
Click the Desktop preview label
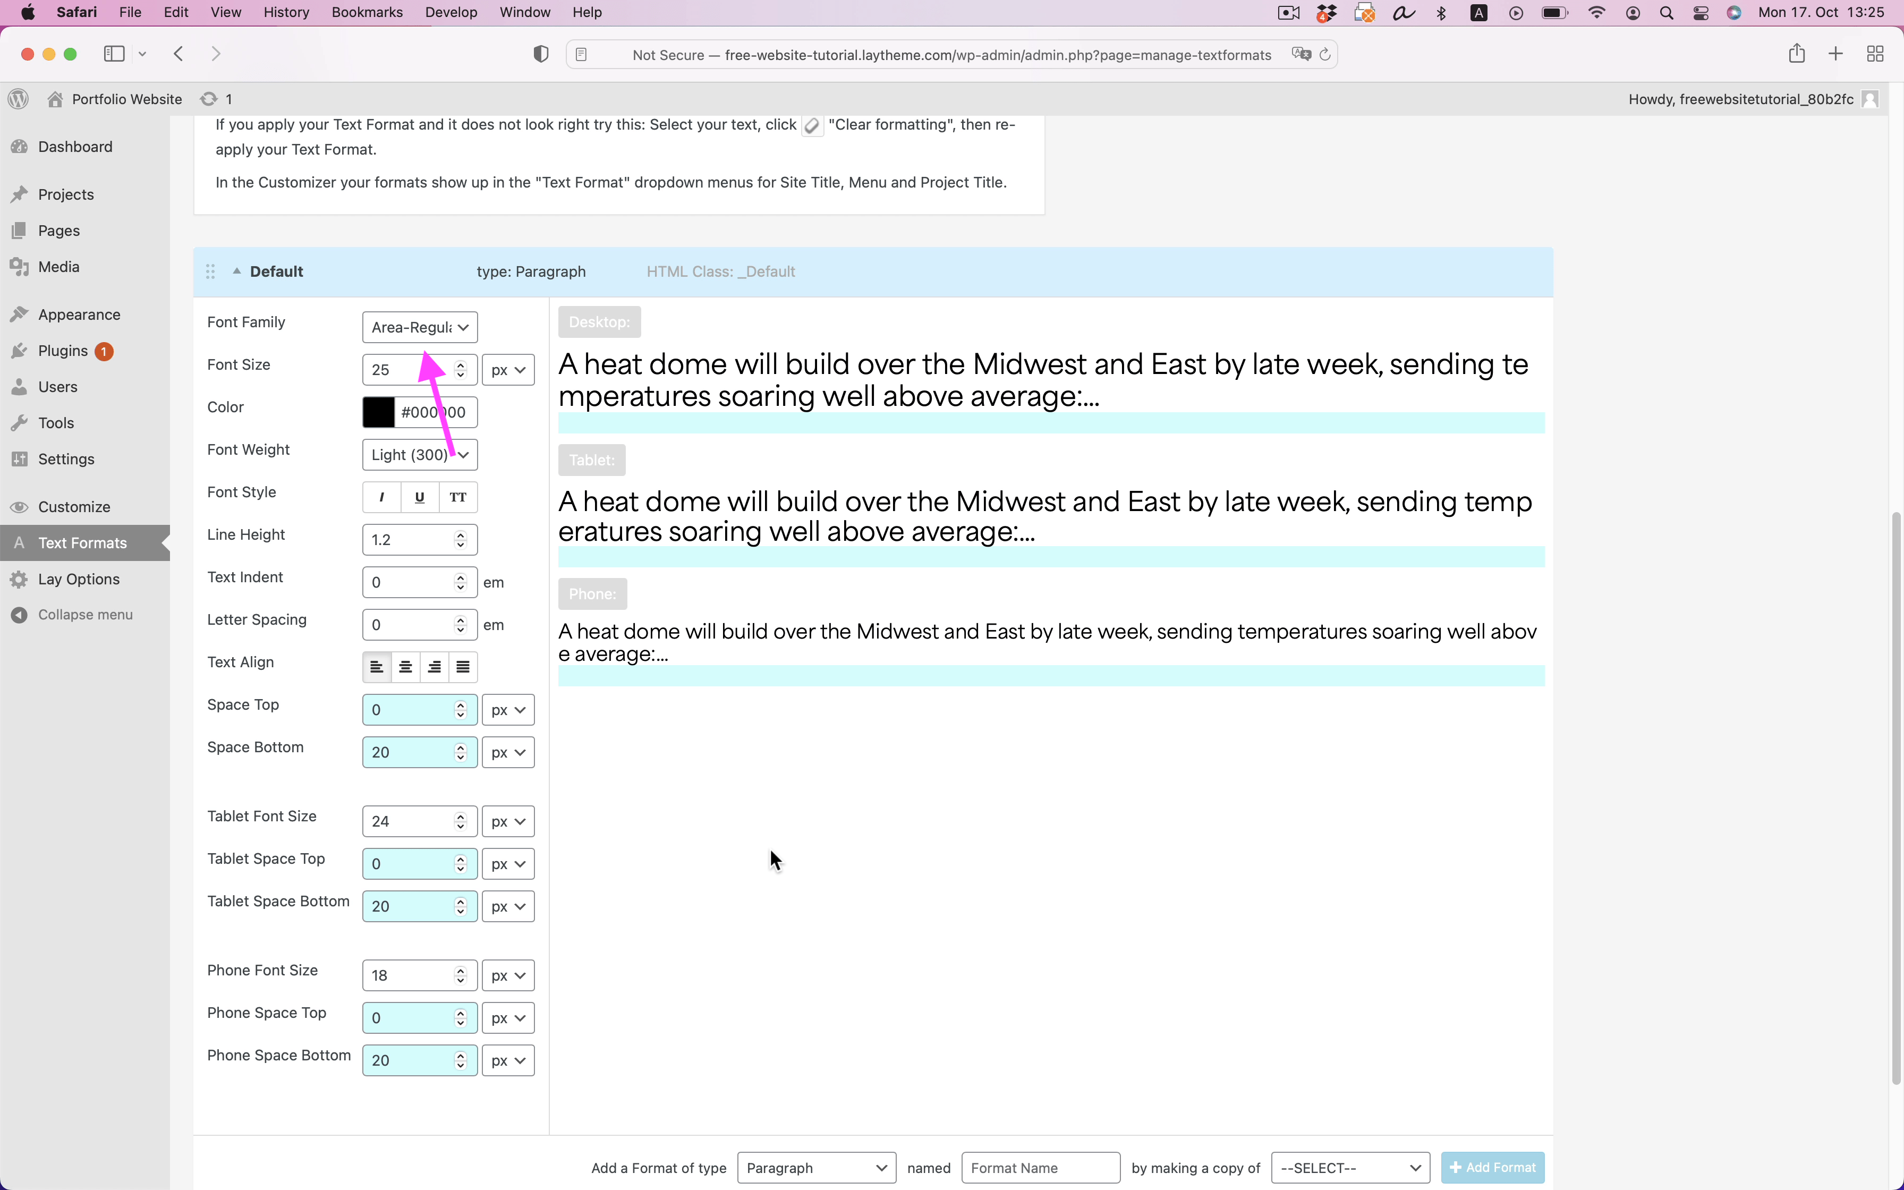[x=600, y=322]
